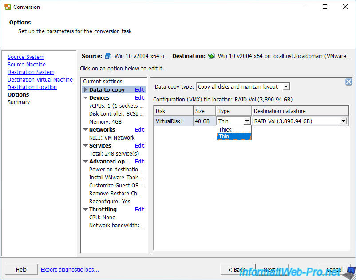This screenshot has height=280, width=356.
Task: Select the Reconfigure: Yes row
Action: pos(110,202)
